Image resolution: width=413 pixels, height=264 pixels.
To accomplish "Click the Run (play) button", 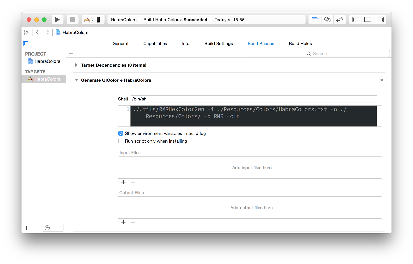I will coord(57,20).
